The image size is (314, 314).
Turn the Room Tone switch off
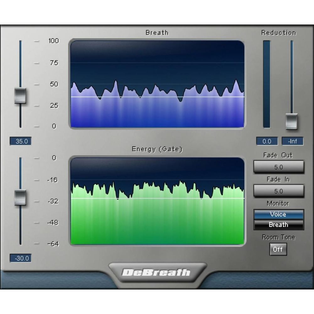(x=278, y=249)
